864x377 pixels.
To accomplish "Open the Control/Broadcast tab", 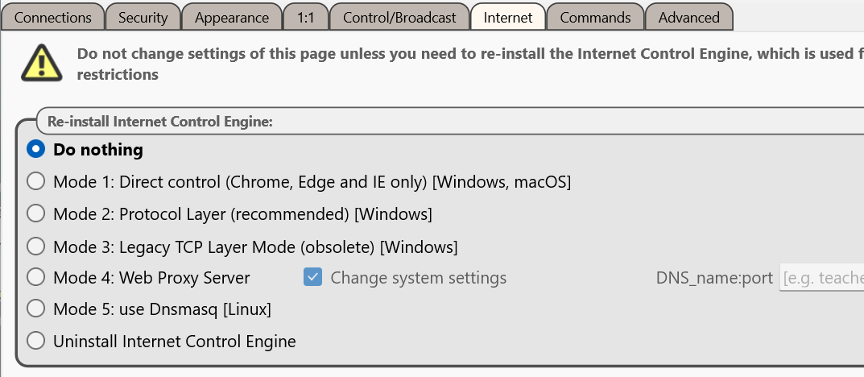I will point(399,17).
